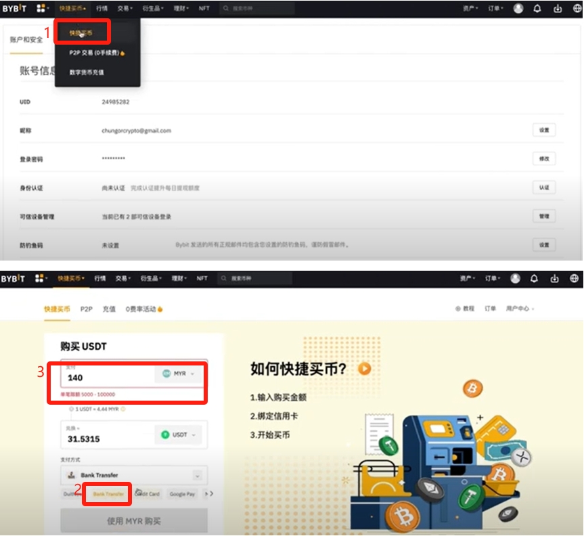Expand 订单 menu in top screenshot navbar

[x=495, y=8]
